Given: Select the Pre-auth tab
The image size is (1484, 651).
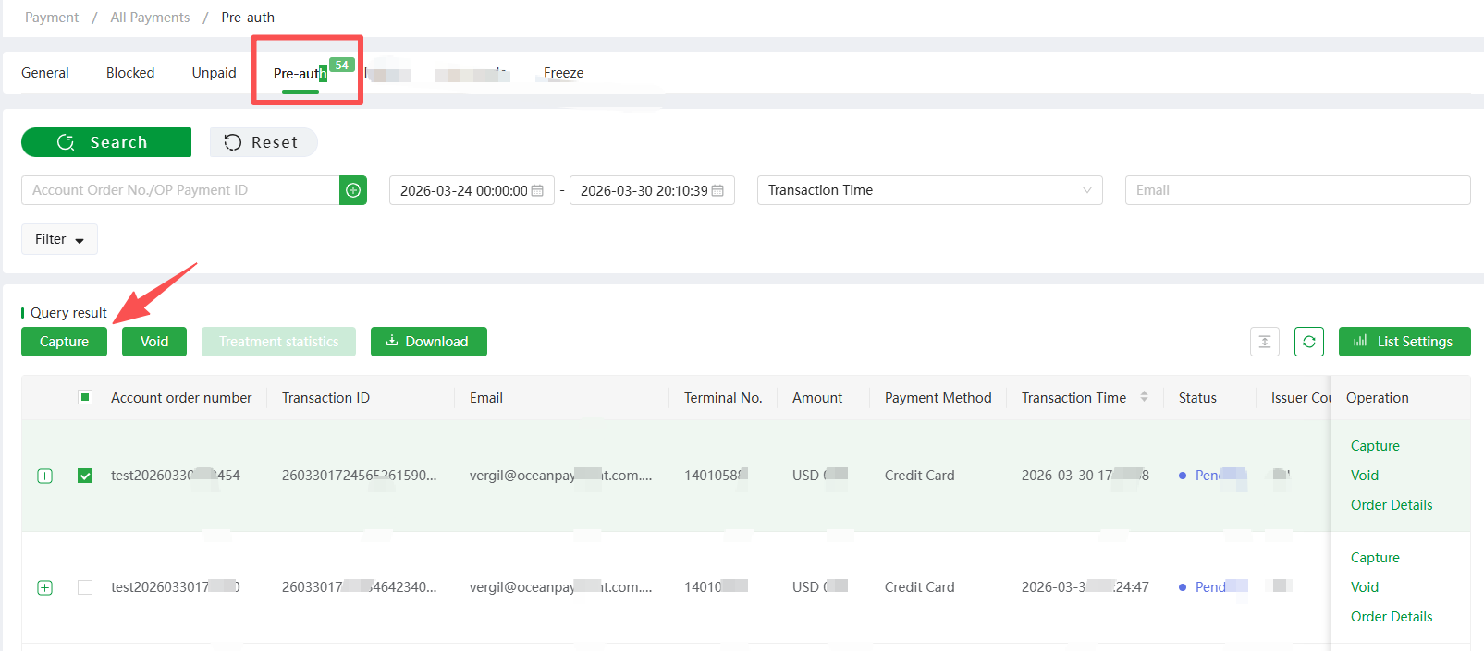Looking at the screenshot, I should 300,74.
